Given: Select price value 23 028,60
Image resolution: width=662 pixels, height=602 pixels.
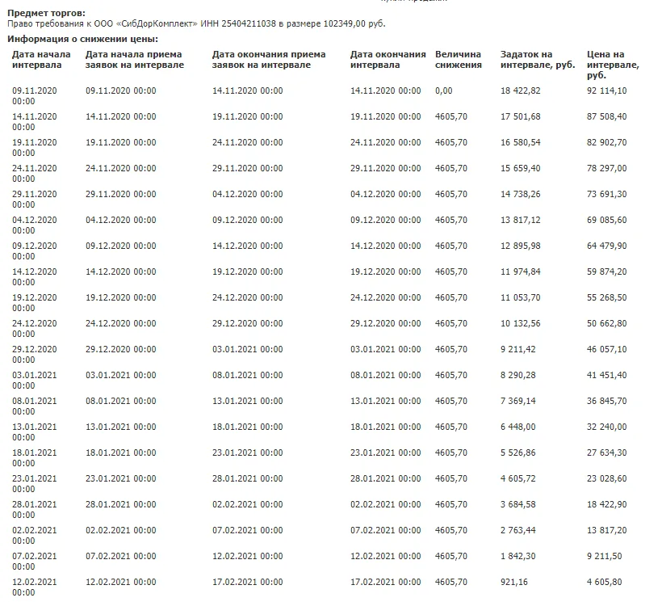Looking at the screenshot, I should (606, 478).
